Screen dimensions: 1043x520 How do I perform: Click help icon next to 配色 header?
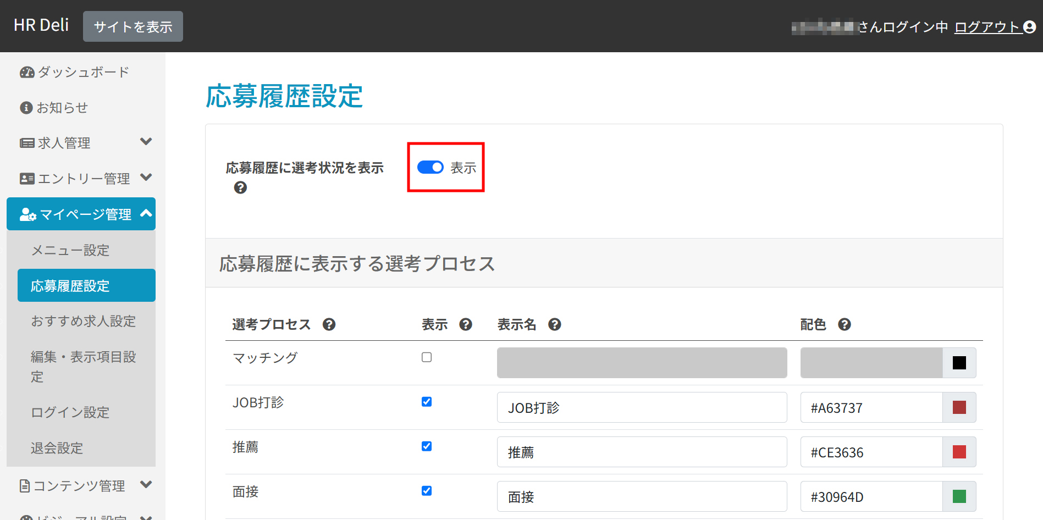point(845,325)
